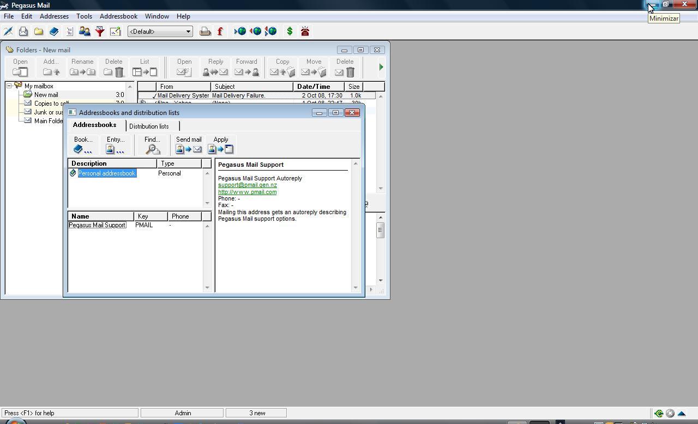Select the address book icon in the main toolbar
698x424 pixels.
54,31
